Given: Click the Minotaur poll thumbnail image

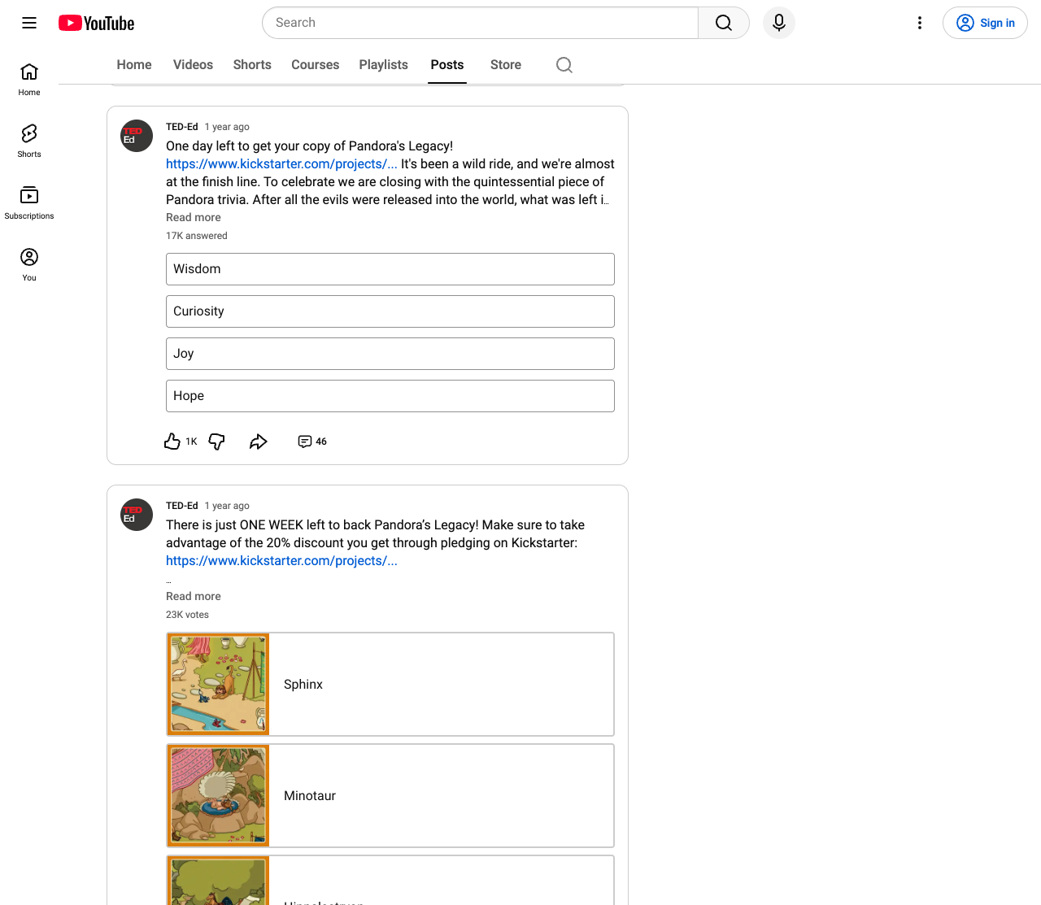Looking at the screenshot, I should click(219, 796).
